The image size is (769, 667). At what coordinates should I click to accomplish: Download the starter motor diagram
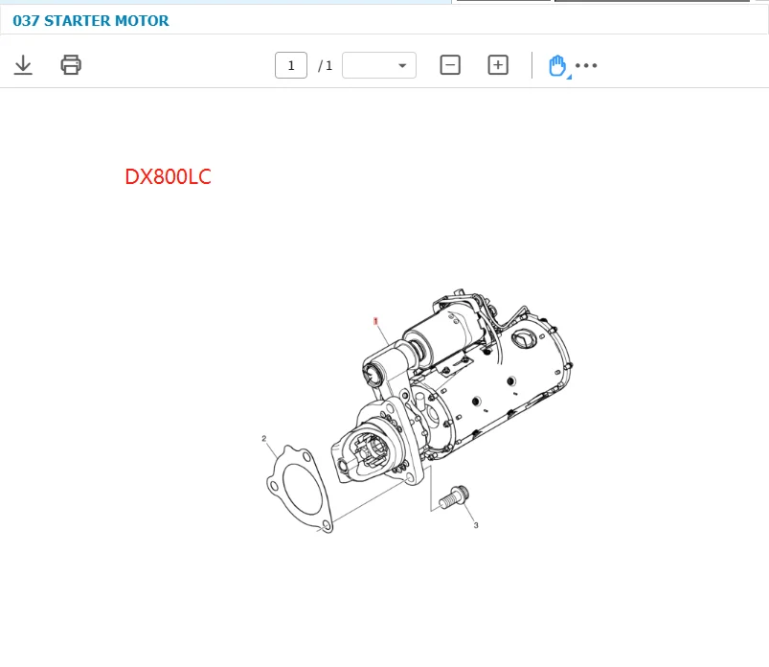click(x=23, y=65)
